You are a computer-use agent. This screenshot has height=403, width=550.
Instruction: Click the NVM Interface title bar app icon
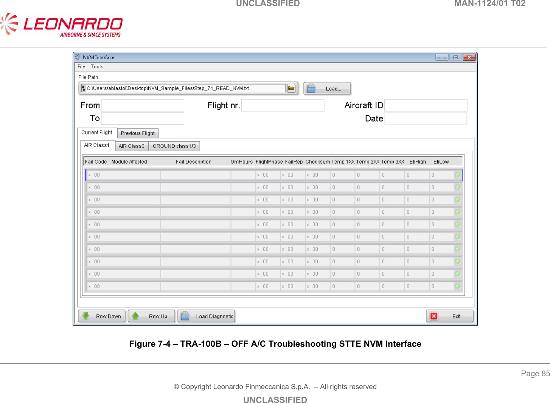click(78, 57)
